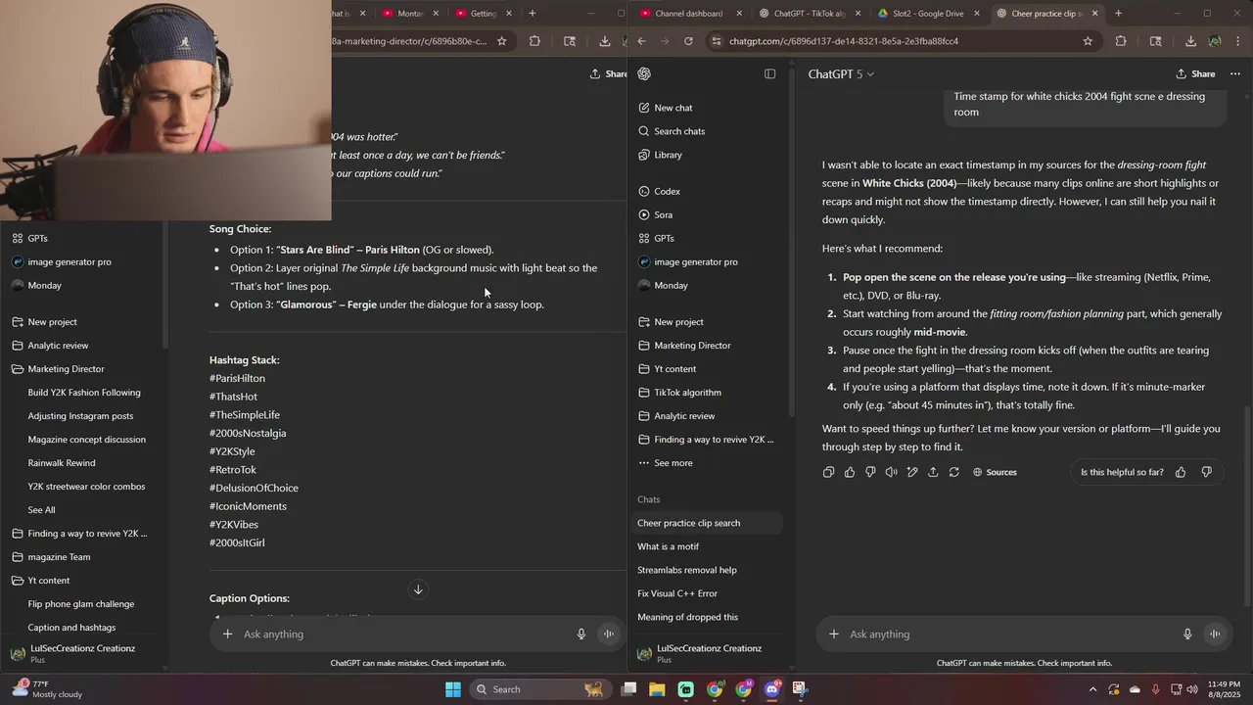Click the ChatGPT logo in right sidebar

pos(644,74)
